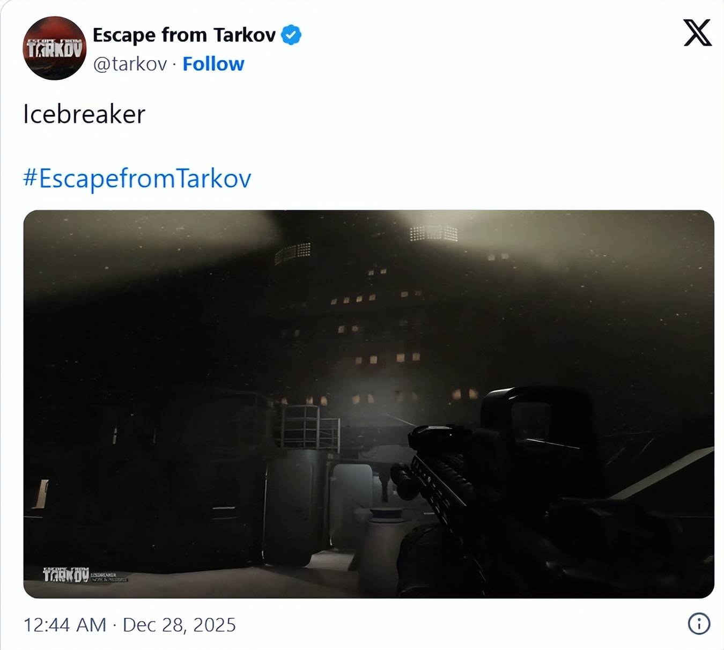Select the "Icebreaker" tweet text
This screenshot has width=724, height=650.
click(x=84, y=114)
